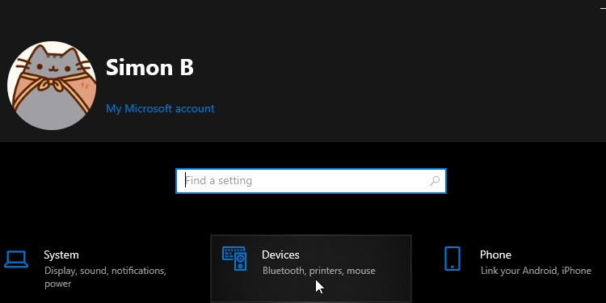Click the cat profile picture avatar
Viewport: 606px width, 303px height.
(x=52, y=86)
